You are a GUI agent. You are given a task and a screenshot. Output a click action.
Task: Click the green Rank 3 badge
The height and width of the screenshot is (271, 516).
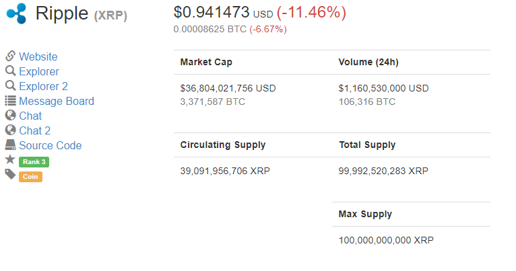[x=34, y=162]
